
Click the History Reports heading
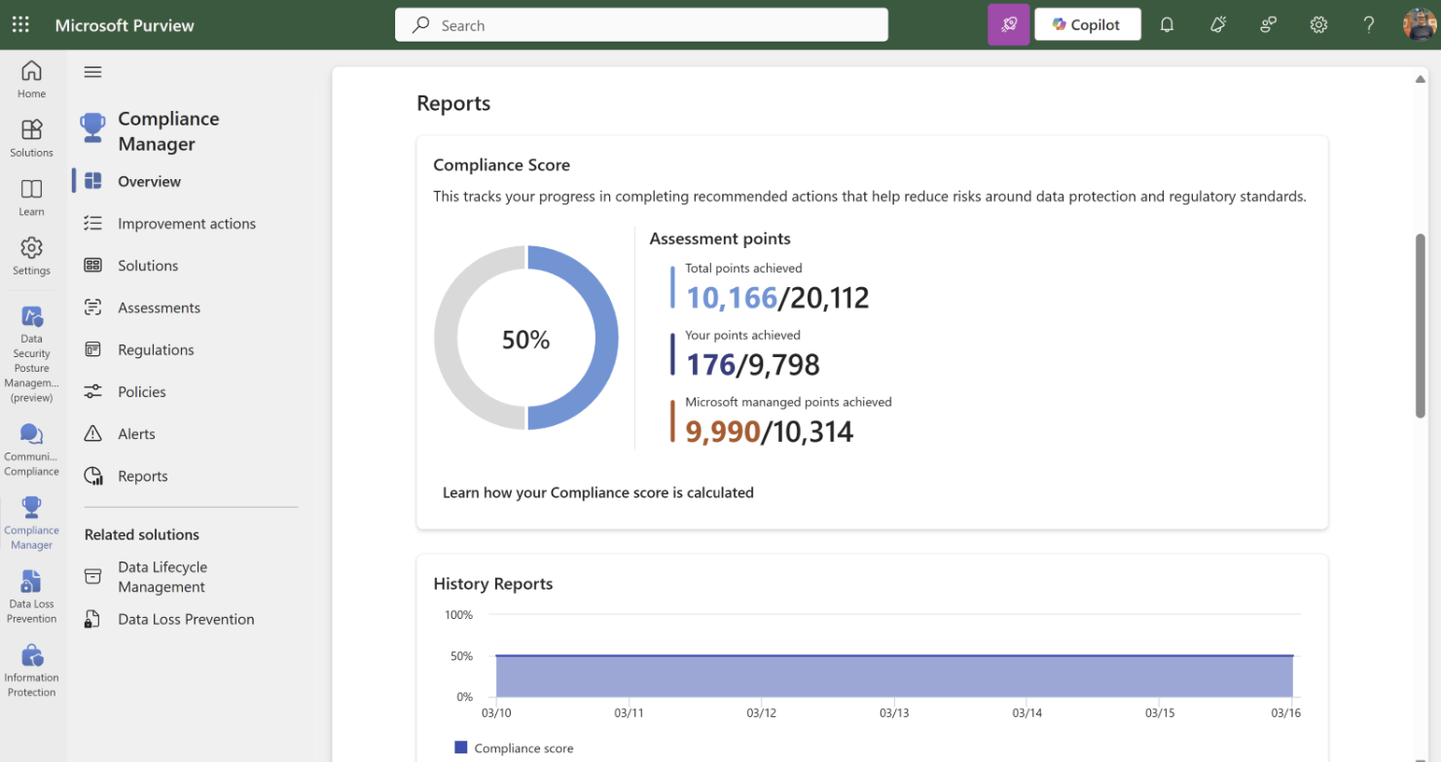click(x=493, y=584)
